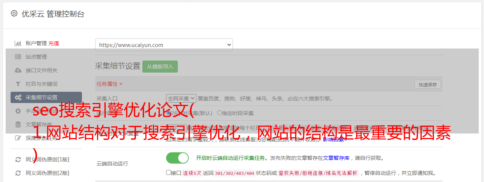484x182 pixels.
Task: Click the refresh icon for 同义词伪原创[1版]
Action: (18, 159)
